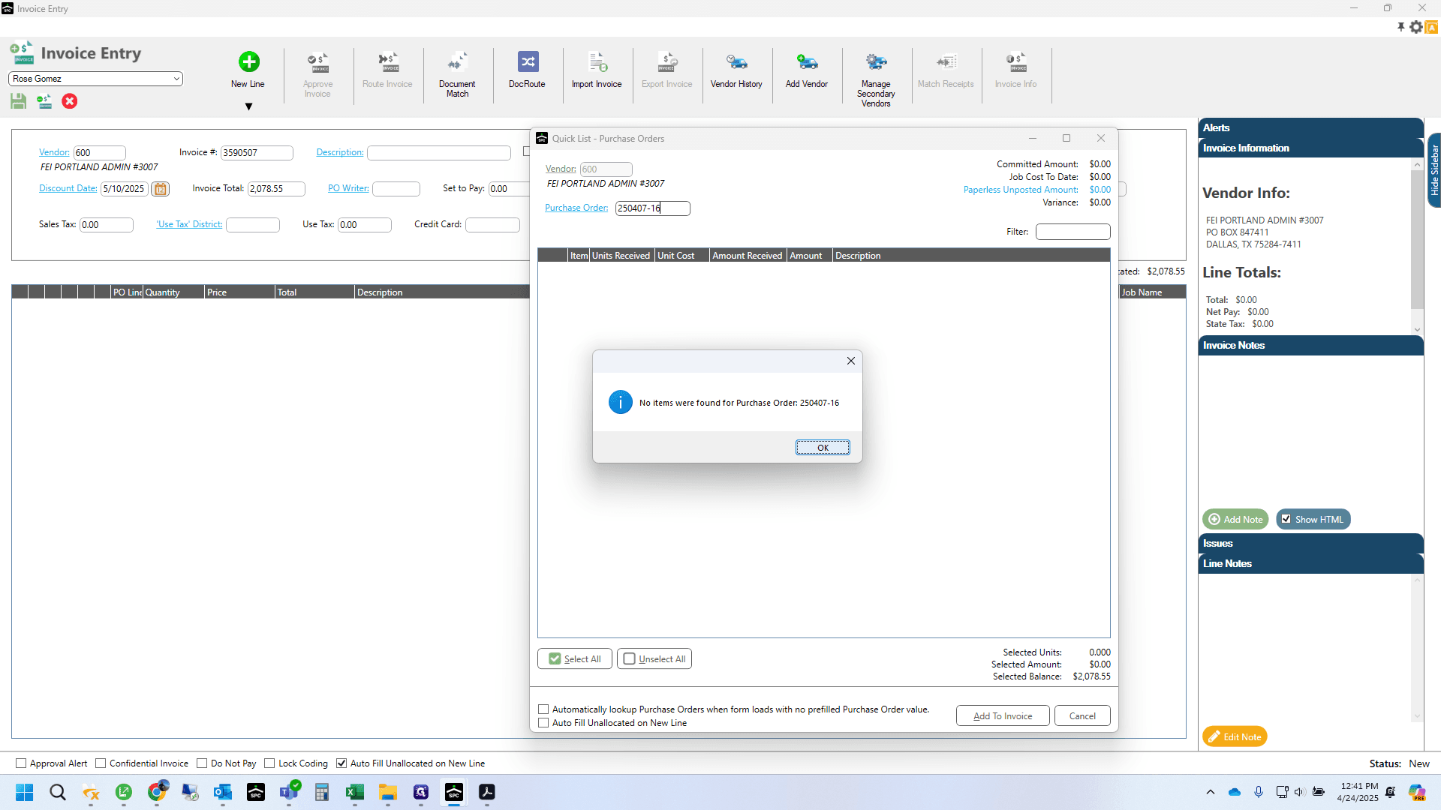Open the Rose Gomez user dropdown
The image size is (1441, 810).
coord(95,79)
